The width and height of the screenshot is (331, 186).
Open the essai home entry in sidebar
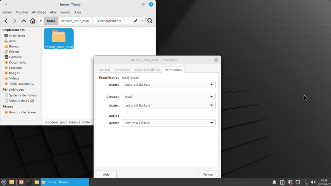click(13, 41)
